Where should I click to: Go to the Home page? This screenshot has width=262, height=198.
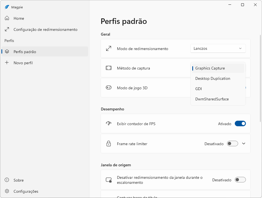point(19,18)
